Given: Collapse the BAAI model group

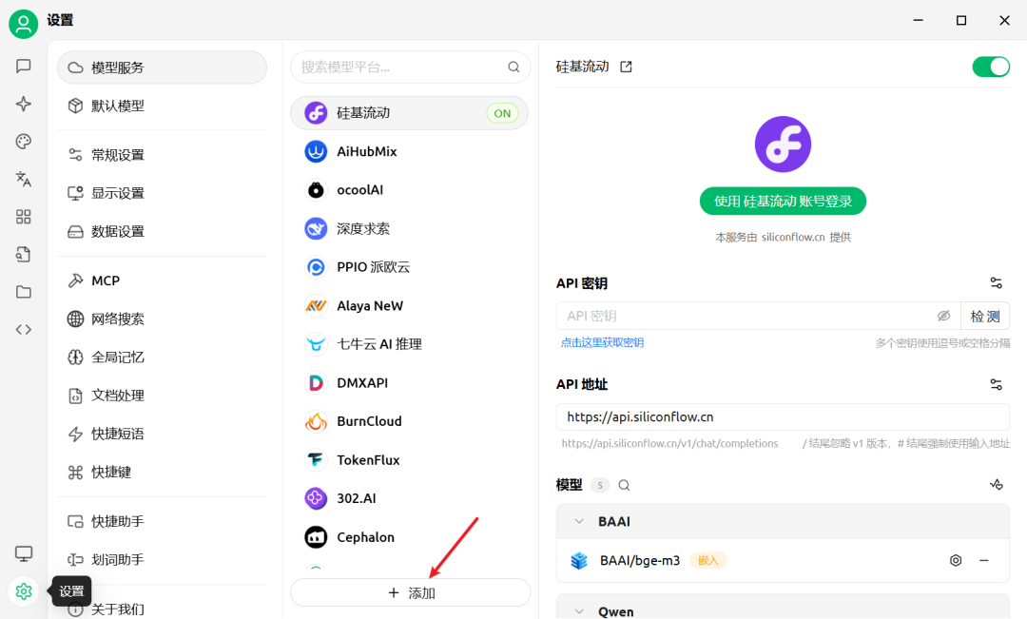Looking at the screenshot, I should click(x=579, y=521).
